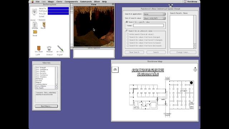Click the View window collapse box

coord(113,5)
